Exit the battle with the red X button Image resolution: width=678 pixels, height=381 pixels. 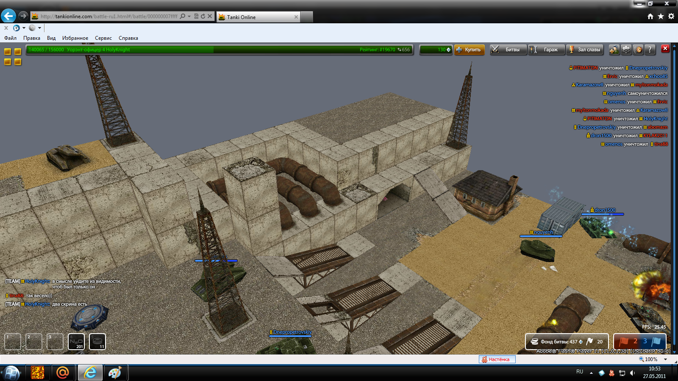(x=665, y=49)
